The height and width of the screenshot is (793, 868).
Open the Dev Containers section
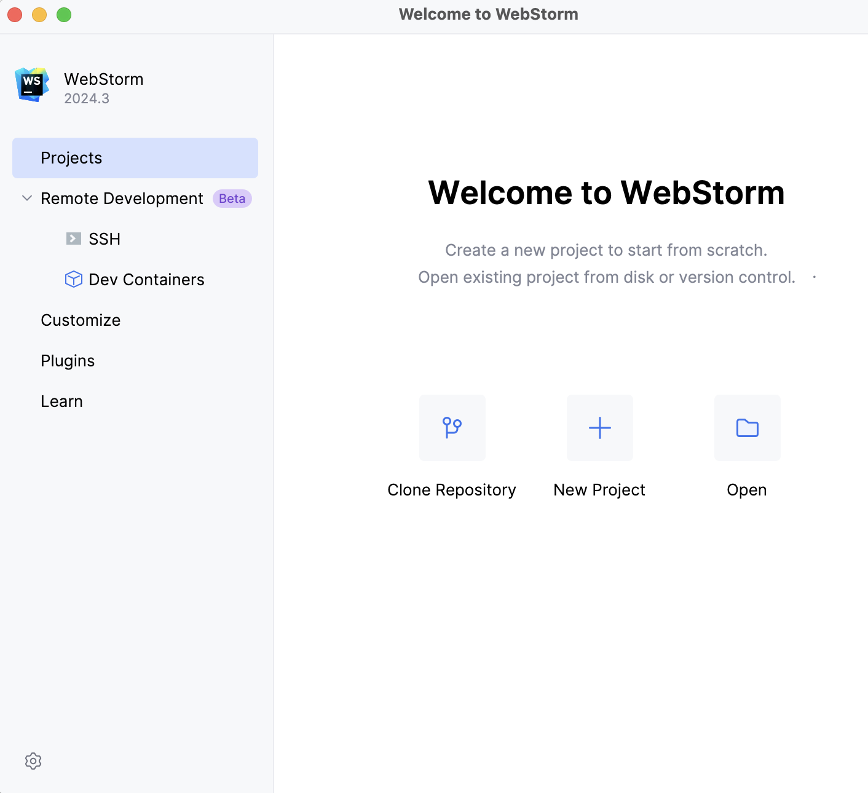[x=146, y=279]
